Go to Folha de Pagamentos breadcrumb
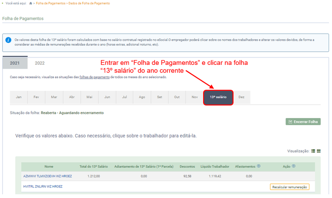332x198 pixels. point(54,3)
